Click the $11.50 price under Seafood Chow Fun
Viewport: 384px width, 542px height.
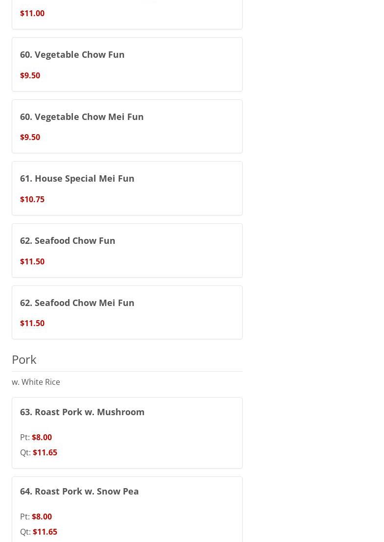(x=32, y=261)
